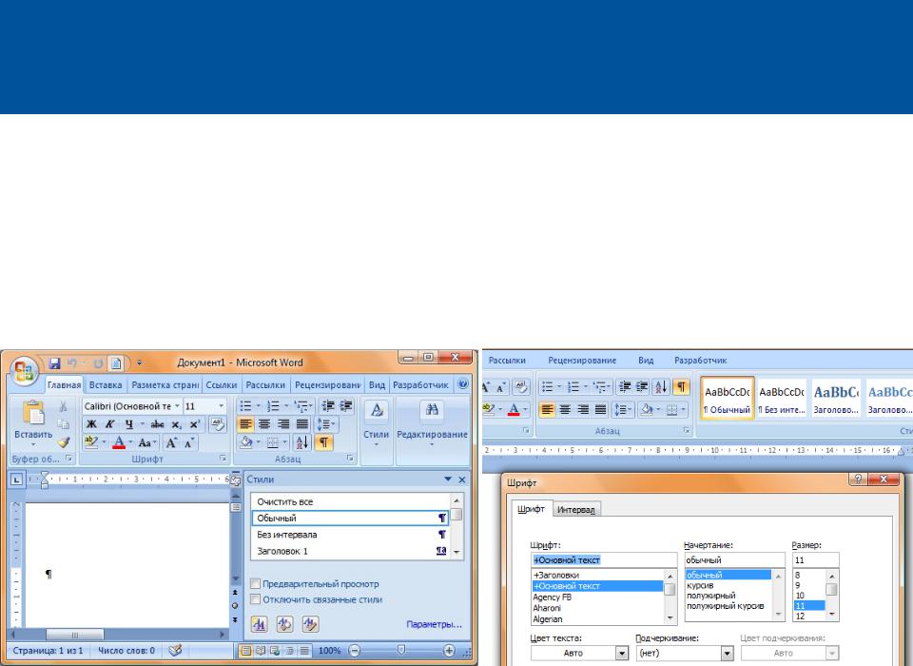This screenshot has height=666, width=913.
Task: Open the Calibri font name dropdown
Action: click(x=177, y=405)
